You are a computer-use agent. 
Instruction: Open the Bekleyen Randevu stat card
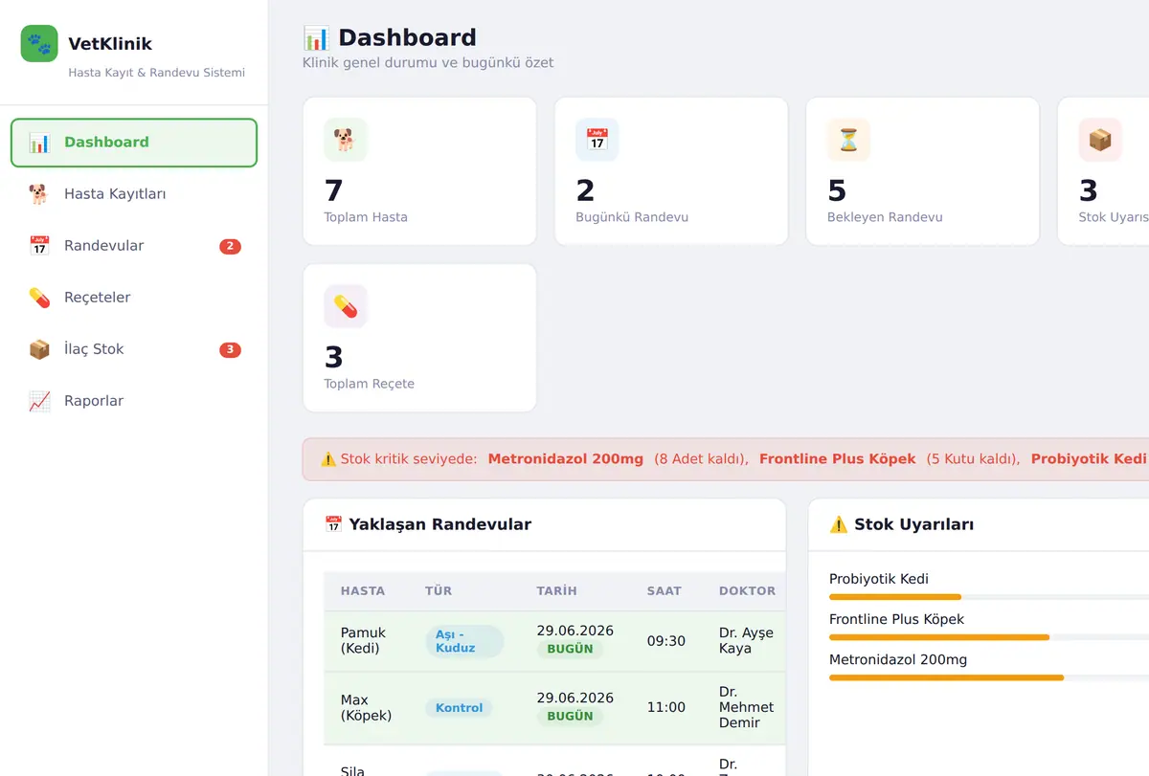click(922, 171)
